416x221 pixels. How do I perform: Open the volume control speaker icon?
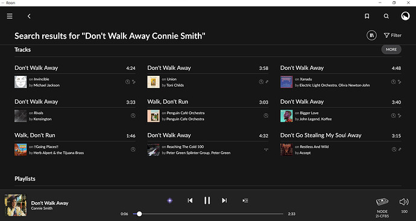(404, 202)
